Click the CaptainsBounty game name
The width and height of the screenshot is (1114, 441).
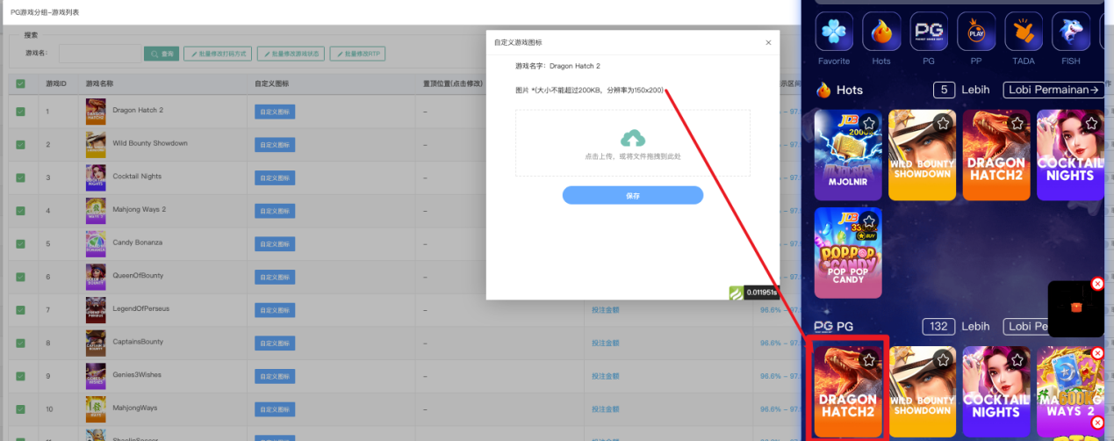click(138, 342)
